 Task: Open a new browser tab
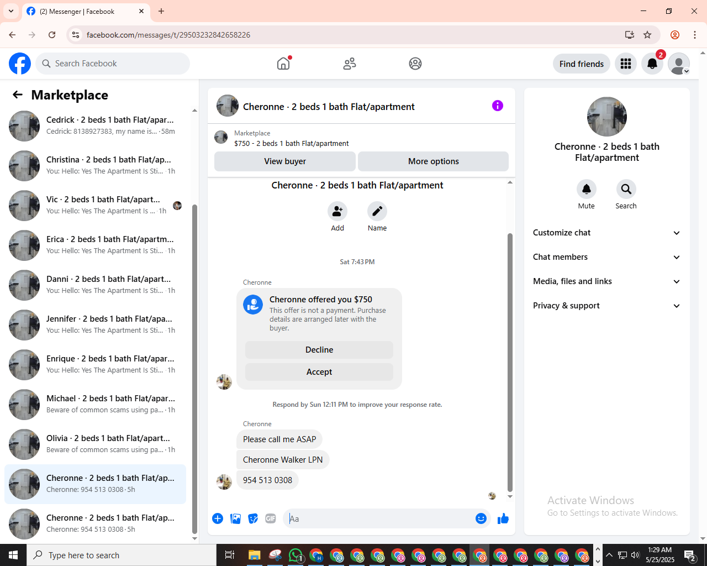click(161, 11)
